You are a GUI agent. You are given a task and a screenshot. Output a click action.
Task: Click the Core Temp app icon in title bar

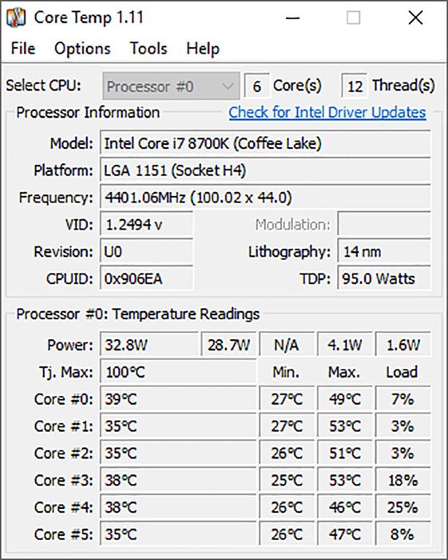click(16, 18)
